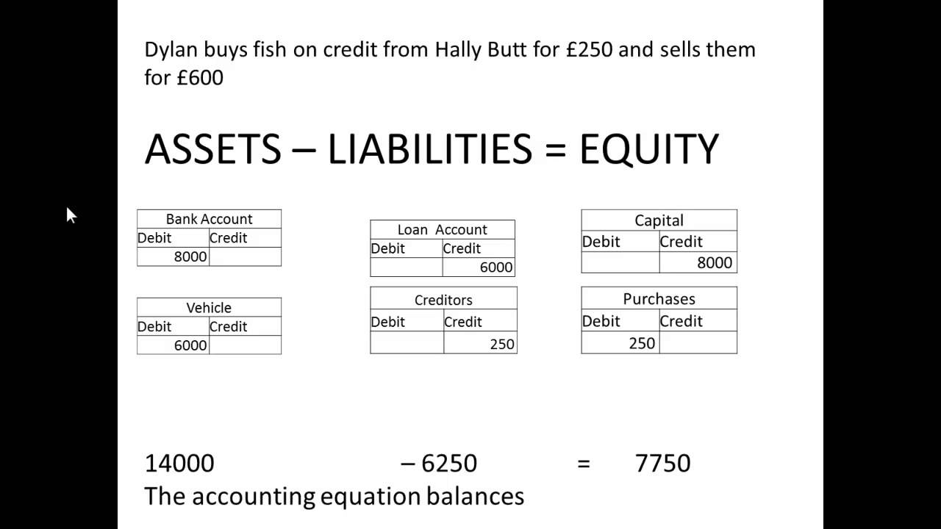941x529 pixels.
Task: Click the empty Credit cell under Bank Account
Action: (245, 256)
